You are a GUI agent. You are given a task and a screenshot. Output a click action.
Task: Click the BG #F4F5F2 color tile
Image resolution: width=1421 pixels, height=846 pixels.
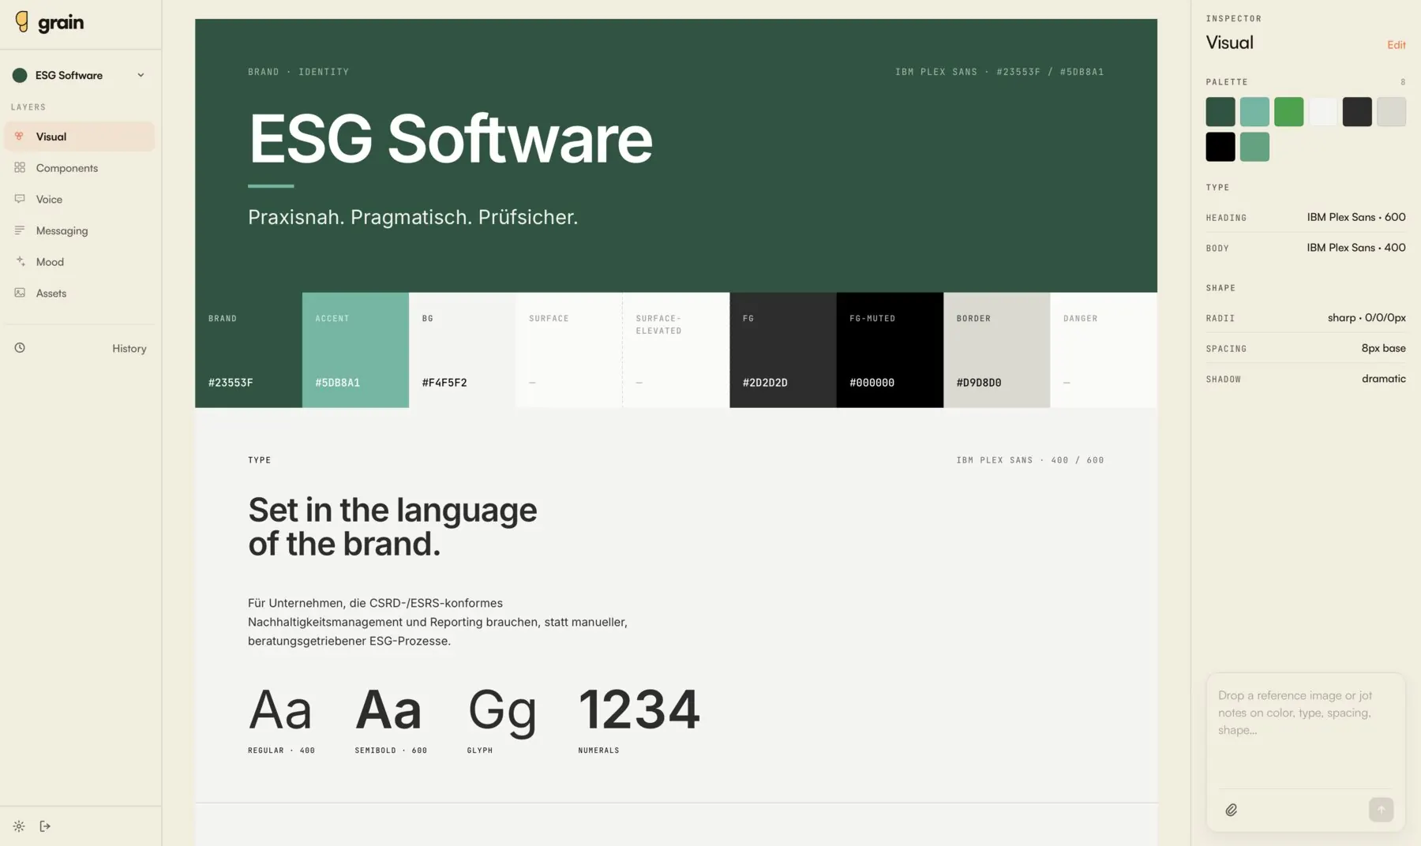pyautogui.click(x=462, y=350)
